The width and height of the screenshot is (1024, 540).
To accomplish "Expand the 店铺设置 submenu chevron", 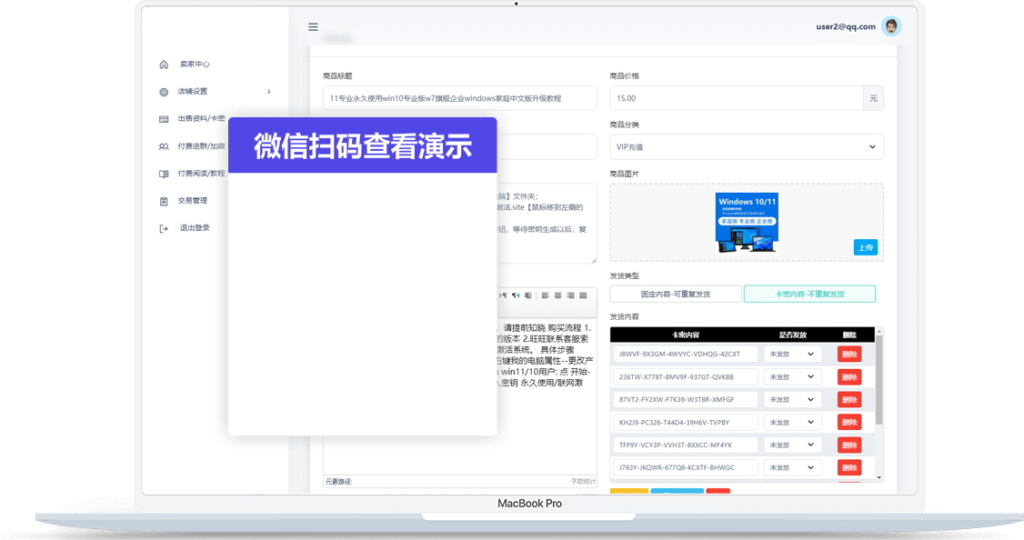I will point(268,92).
